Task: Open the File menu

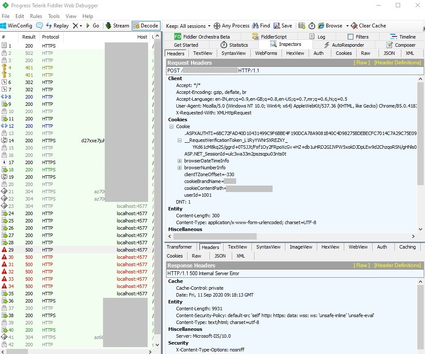Action: click(x=6, y=16)
